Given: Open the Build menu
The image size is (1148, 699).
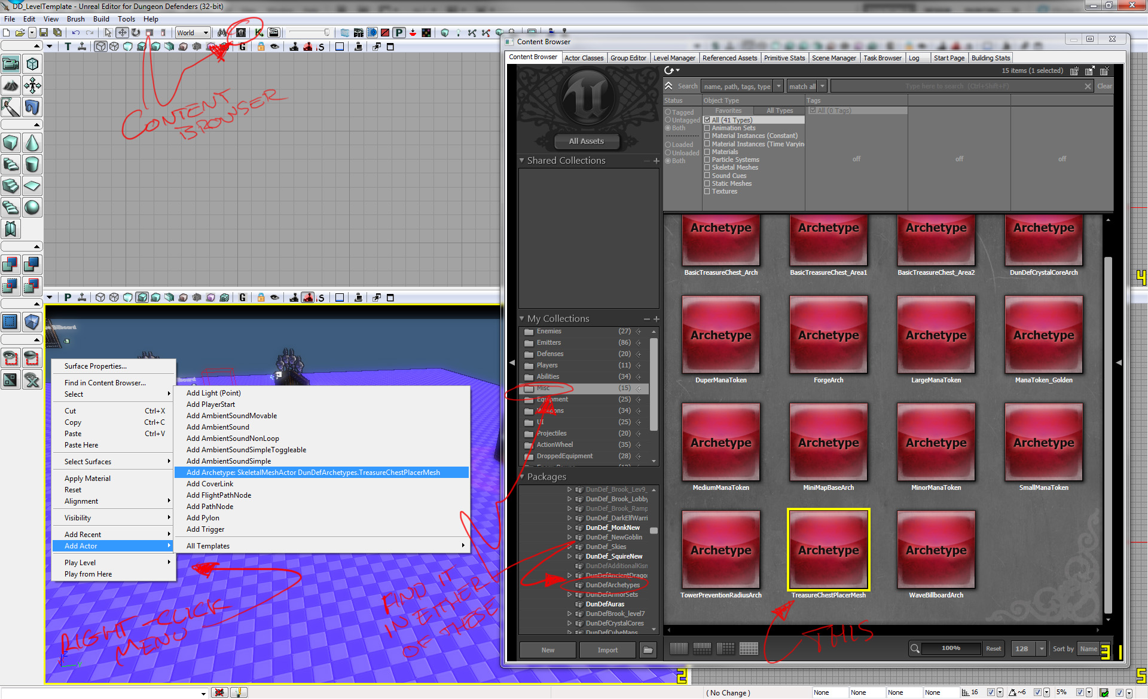Looking at the screenshot, I should pos(101,19).
